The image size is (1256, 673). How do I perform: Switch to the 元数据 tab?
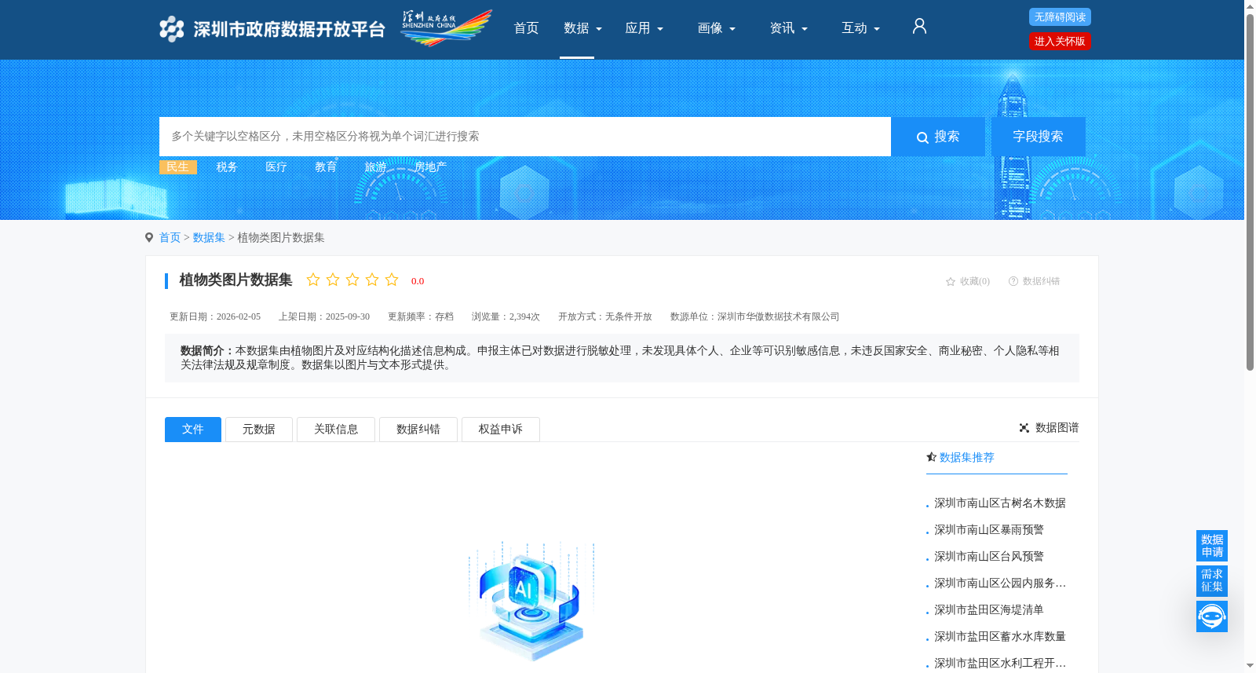pyautogui.click(x=259, y=430)
